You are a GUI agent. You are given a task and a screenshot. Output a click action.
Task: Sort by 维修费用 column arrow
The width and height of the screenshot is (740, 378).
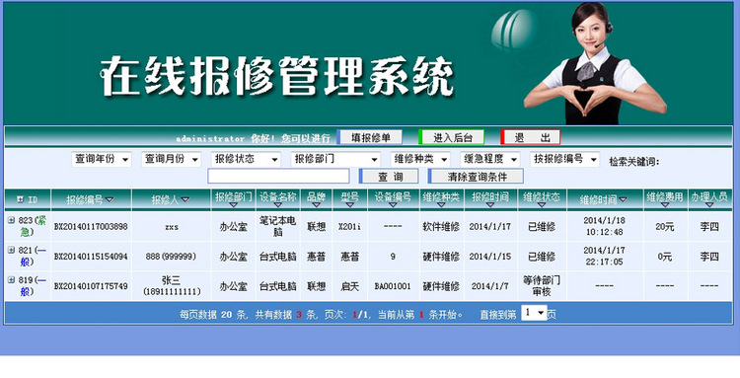tap(664, 205)
